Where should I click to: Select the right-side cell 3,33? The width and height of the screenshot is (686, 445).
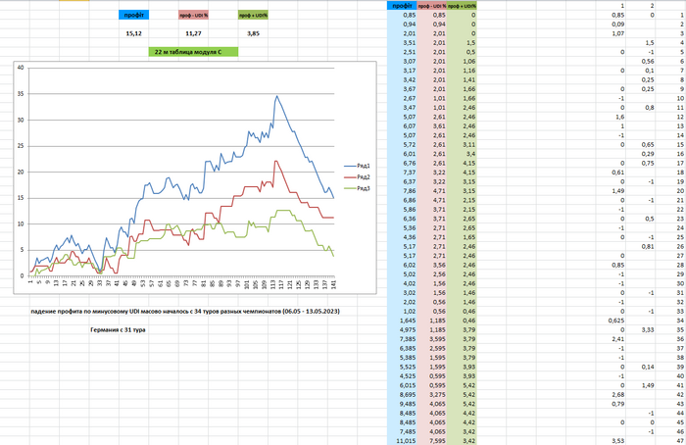(641, 329)
